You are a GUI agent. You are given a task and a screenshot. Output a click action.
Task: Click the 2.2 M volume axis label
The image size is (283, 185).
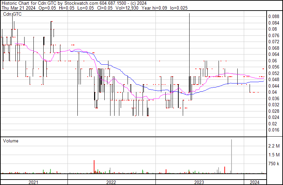(x=274, y=146)
